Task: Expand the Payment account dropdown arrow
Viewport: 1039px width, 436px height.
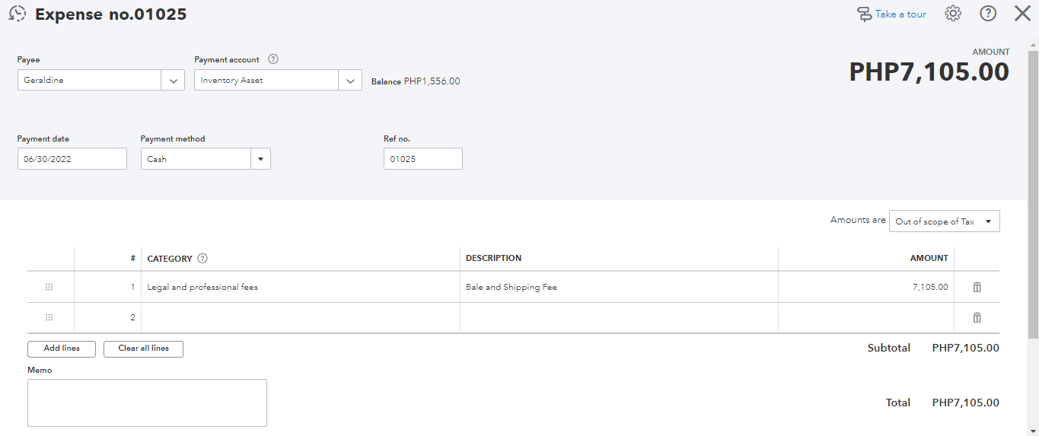Action: pos(350,80)
